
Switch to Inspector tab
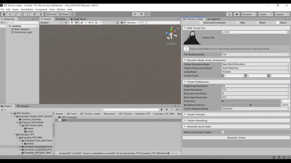214,19
